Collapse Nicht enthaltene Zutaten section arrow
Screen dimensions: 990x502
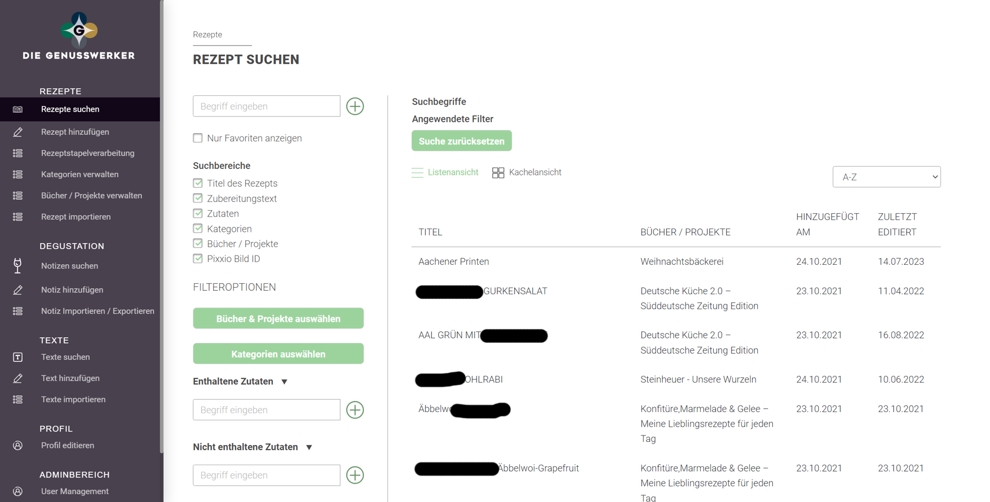coord(309,447)
